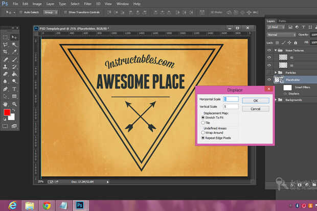
Task: Choose the Wrap Around option
Action: (x=202, y=133)
